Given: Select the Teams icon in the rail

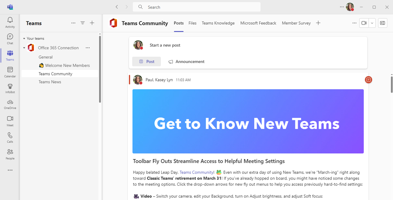Looking at the screenshot, I should click(10, 56).
